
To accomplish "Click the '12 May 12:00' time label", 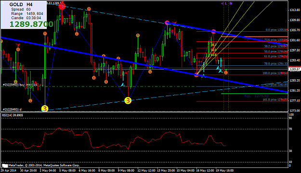I will (x=146, y=170).
